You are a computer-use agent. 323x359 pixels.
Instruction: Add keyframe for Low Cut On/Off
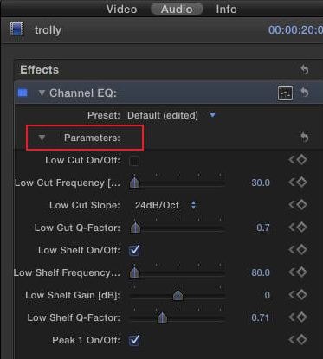301,160
